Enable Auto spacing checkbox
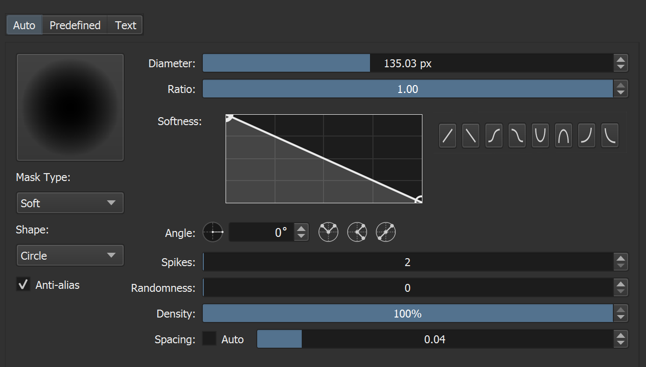Image resolution: width=646 pixels, height=367 pixels. 210,339
